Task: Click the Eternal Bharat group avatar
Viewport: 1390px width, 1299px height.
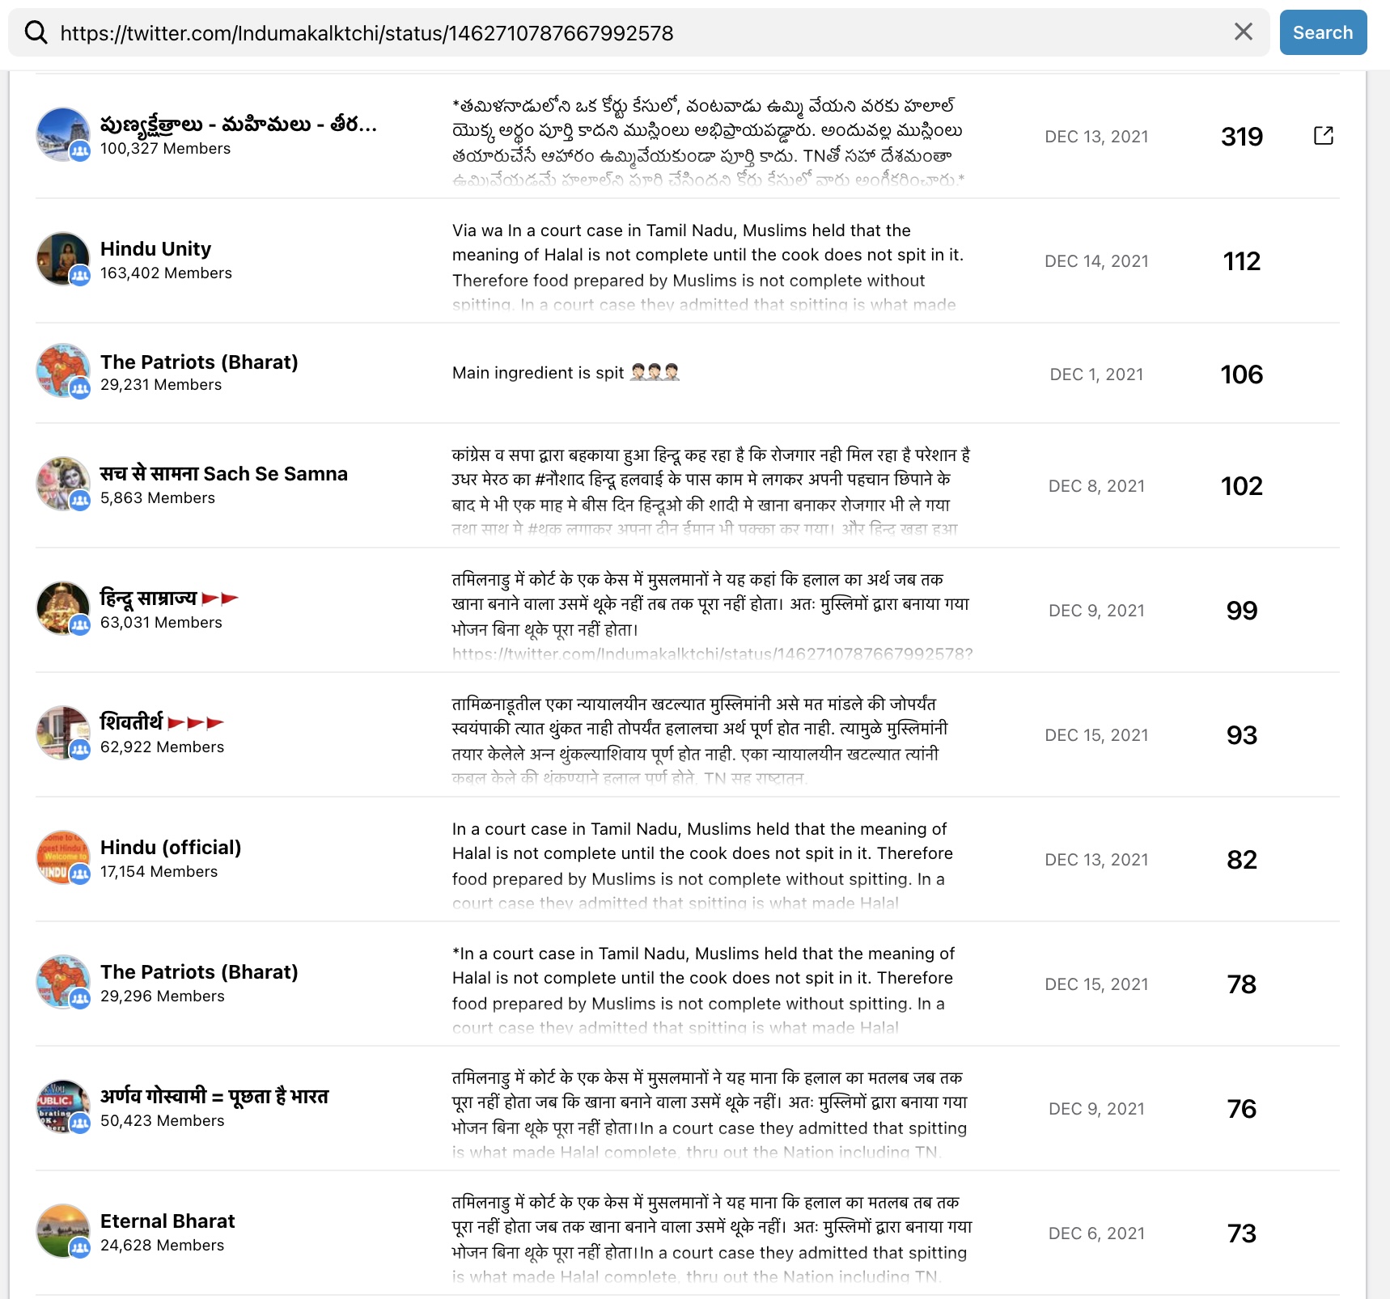Action: (x=63, y=1231)
